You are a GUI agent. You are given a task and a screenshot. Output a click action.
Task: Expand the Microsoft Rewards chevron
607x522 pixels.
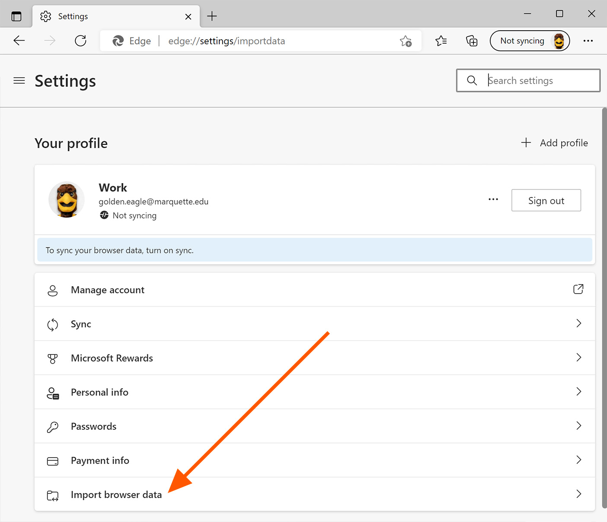(578, 357)
